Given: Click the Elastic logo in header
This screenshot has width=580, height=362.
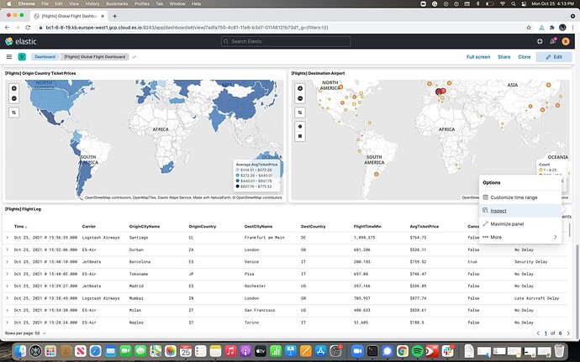Looking at the screenshot, I should pyautogui.click(x=21, y=41).
